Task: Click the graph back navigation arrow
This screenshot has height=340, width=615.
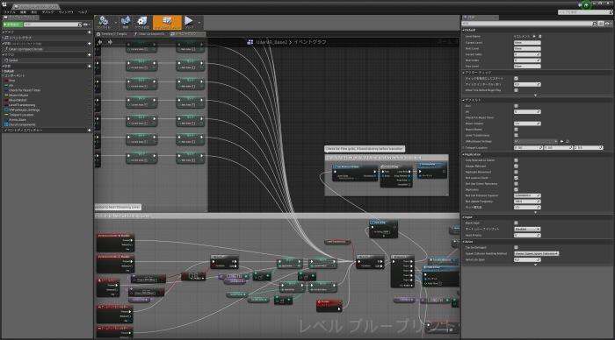Action: pos(100,42)
